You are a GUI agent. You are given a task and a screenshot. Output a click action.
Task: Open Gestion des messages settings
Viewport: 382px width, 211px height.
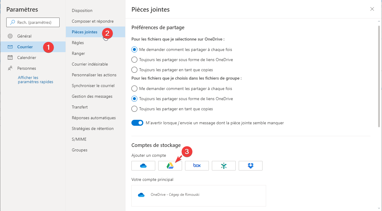[95, 96]
